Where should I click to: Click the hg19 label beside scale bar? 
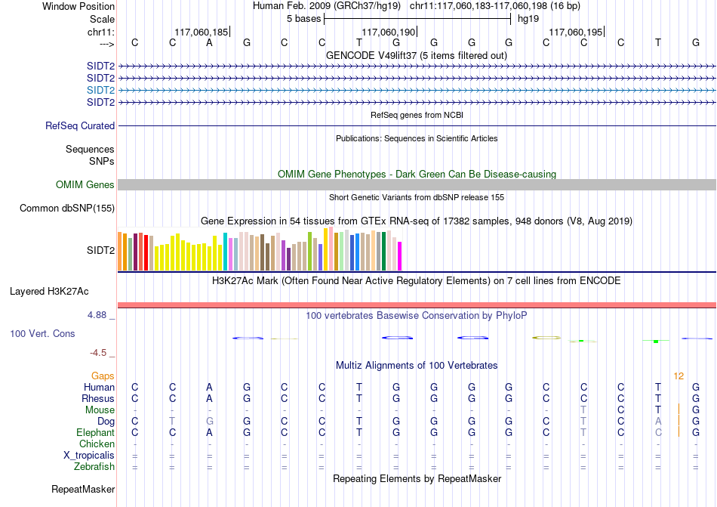[x=528, y=19]
